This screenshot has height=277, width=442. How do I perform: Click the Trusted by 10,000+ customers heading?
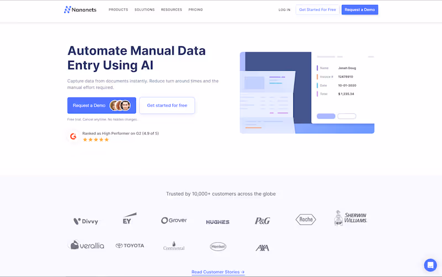[220, 194]
